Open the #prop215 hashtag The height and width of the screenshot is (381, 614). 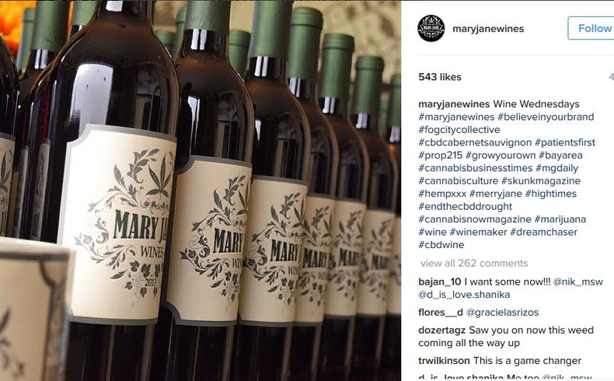[x=441, y=155]
